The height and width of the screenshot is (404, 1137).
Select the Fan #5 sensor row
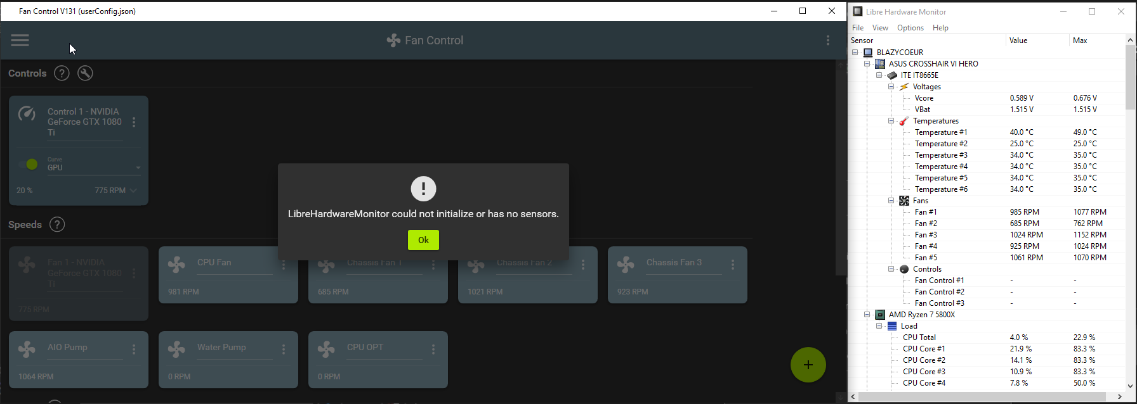(x=986, y=258)
